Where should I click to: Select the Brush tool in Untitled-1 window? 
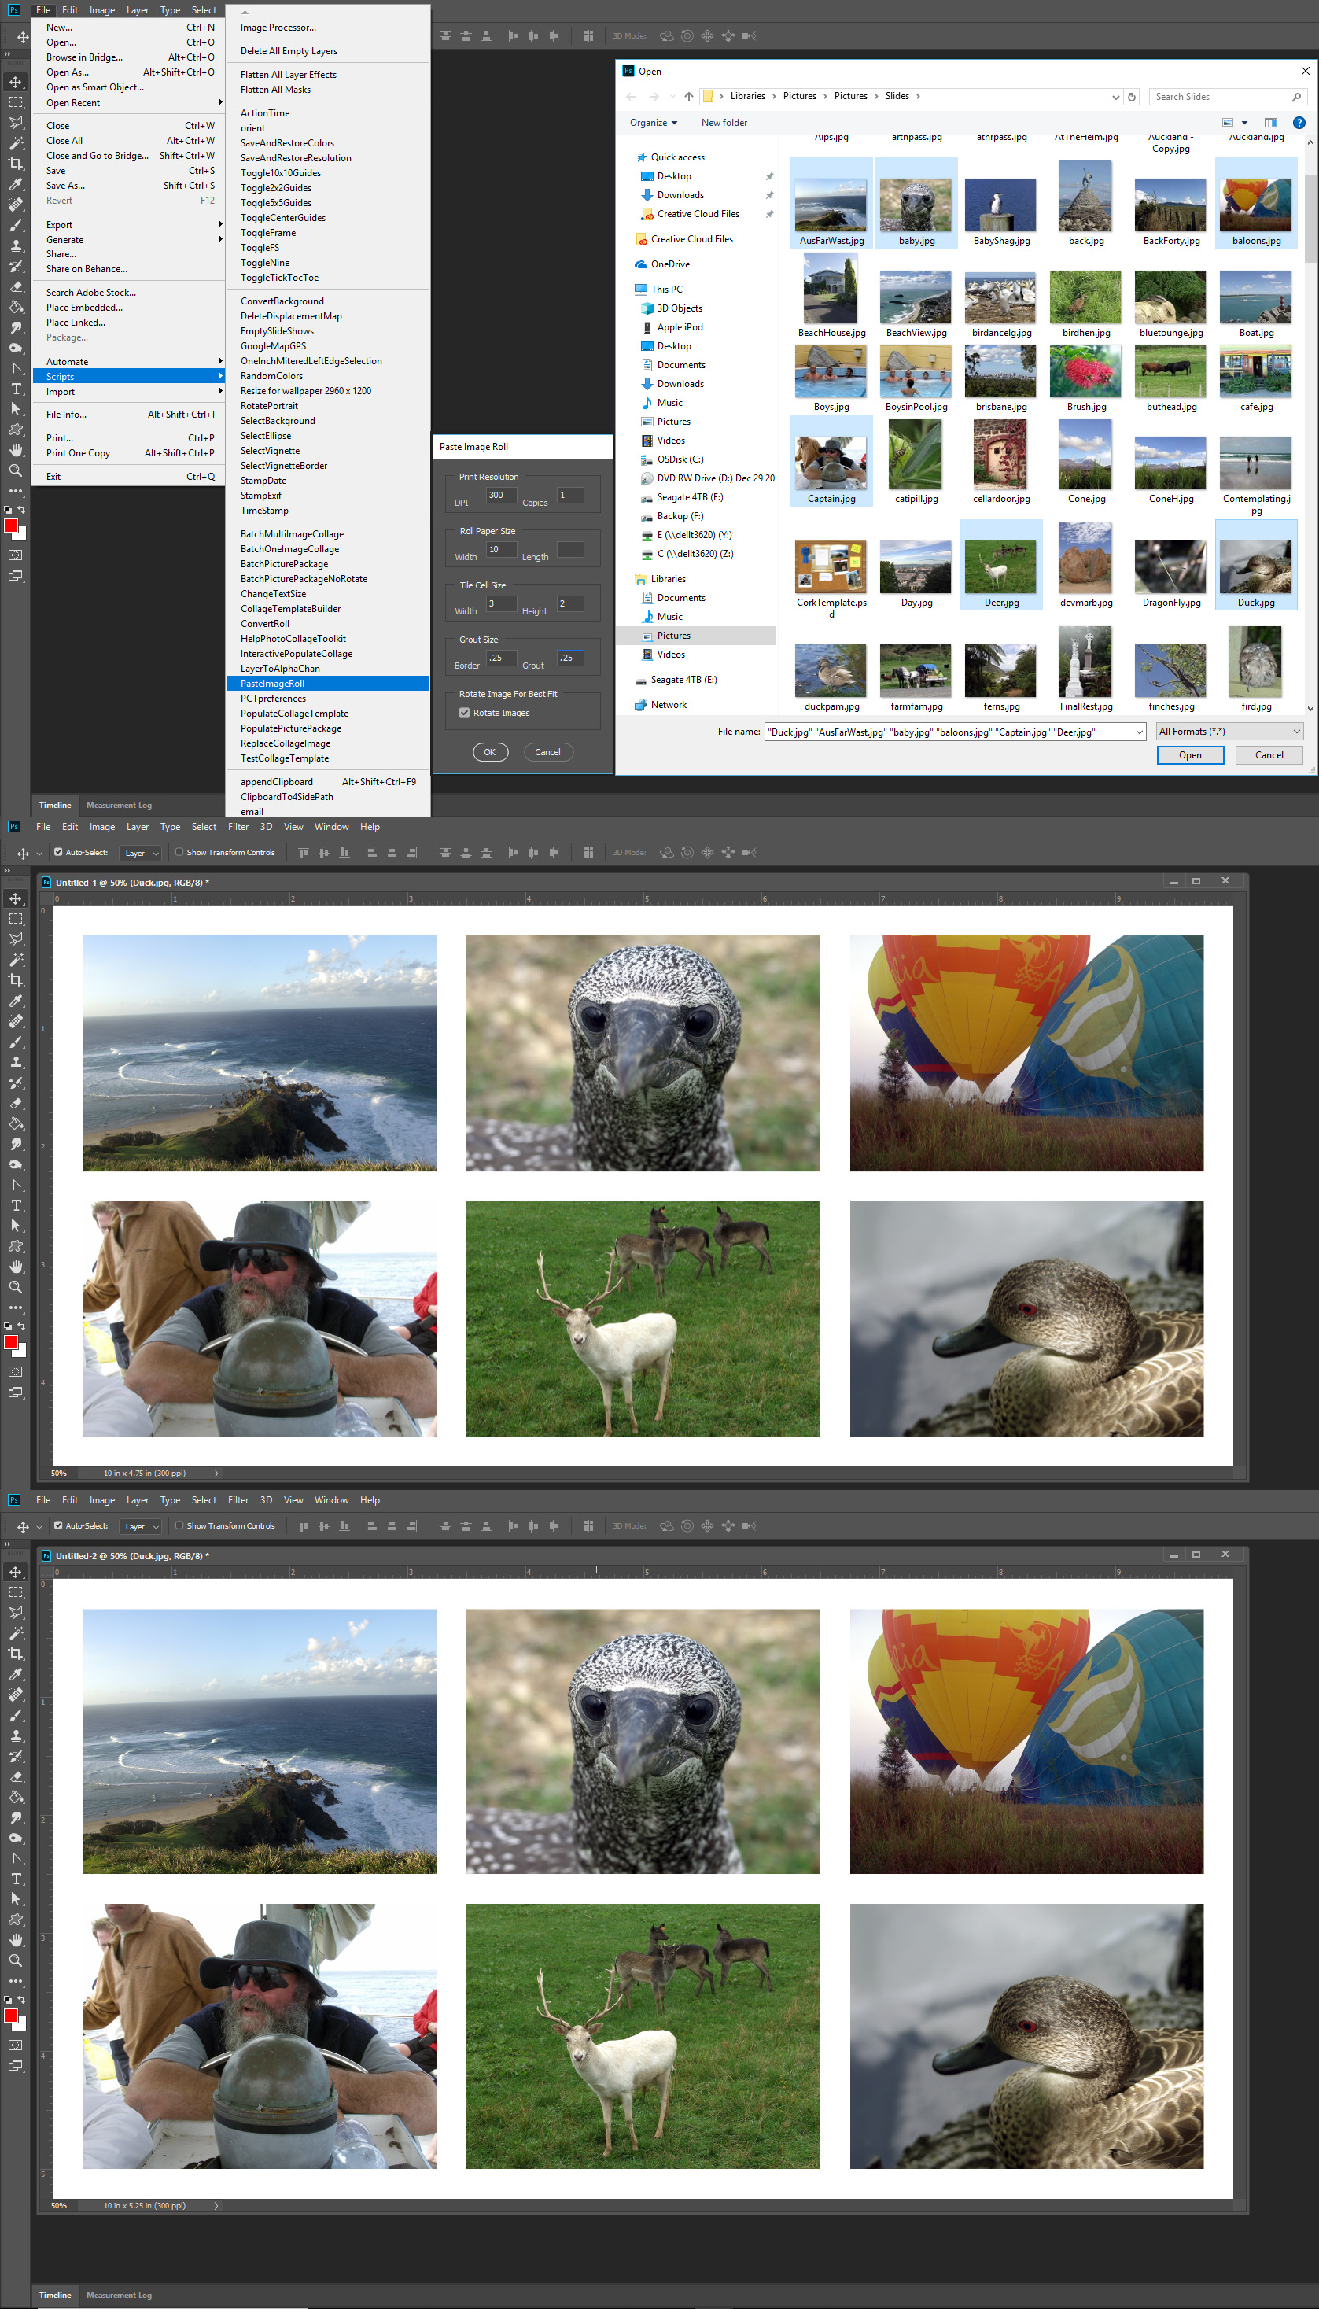tap(16, 1042)
